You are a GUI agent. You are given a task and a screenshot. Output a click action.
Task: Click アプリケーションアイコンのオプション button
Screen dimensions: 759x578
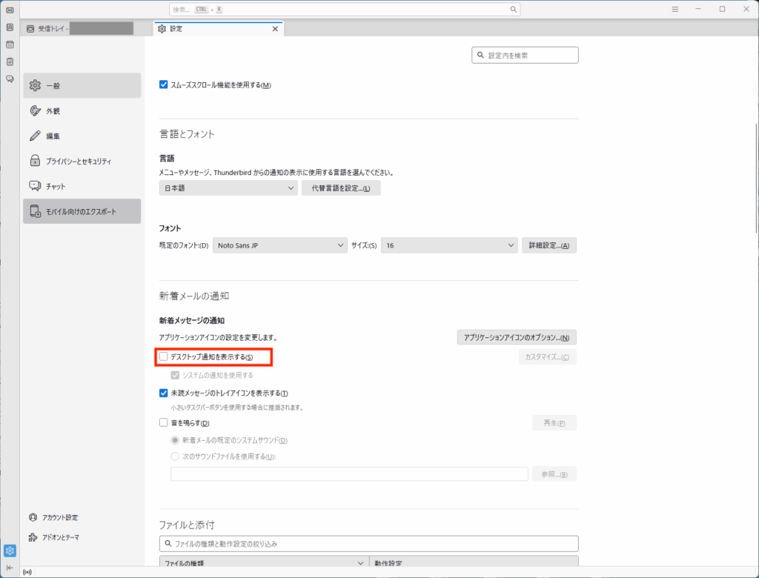516,338
